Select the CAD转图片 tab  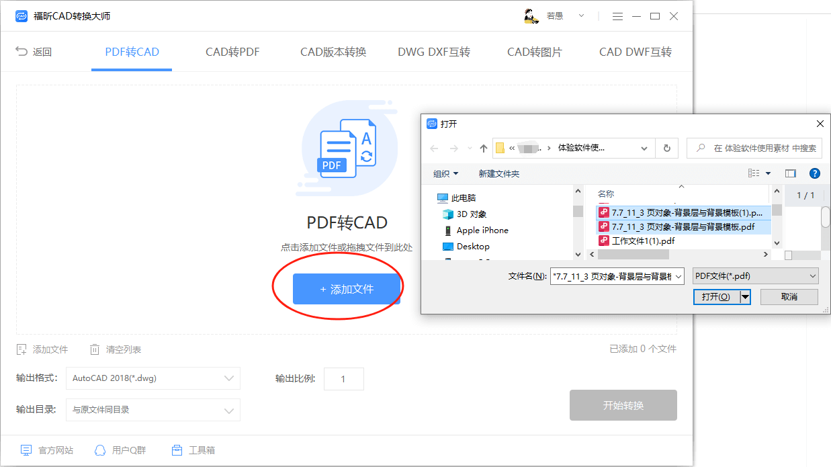click(x=535, y=52)
